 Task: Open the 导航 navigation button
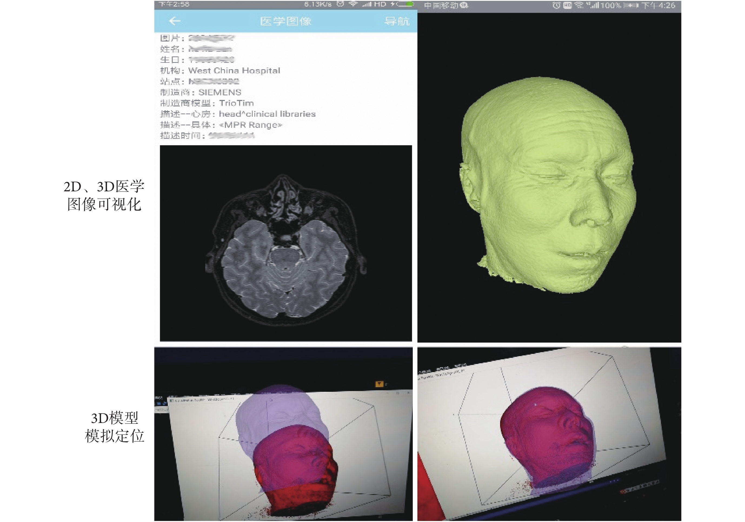point(397,21)
